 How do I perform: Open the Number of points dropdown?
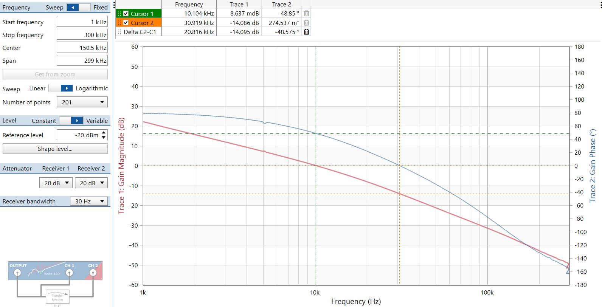click(x=82, y=102)
